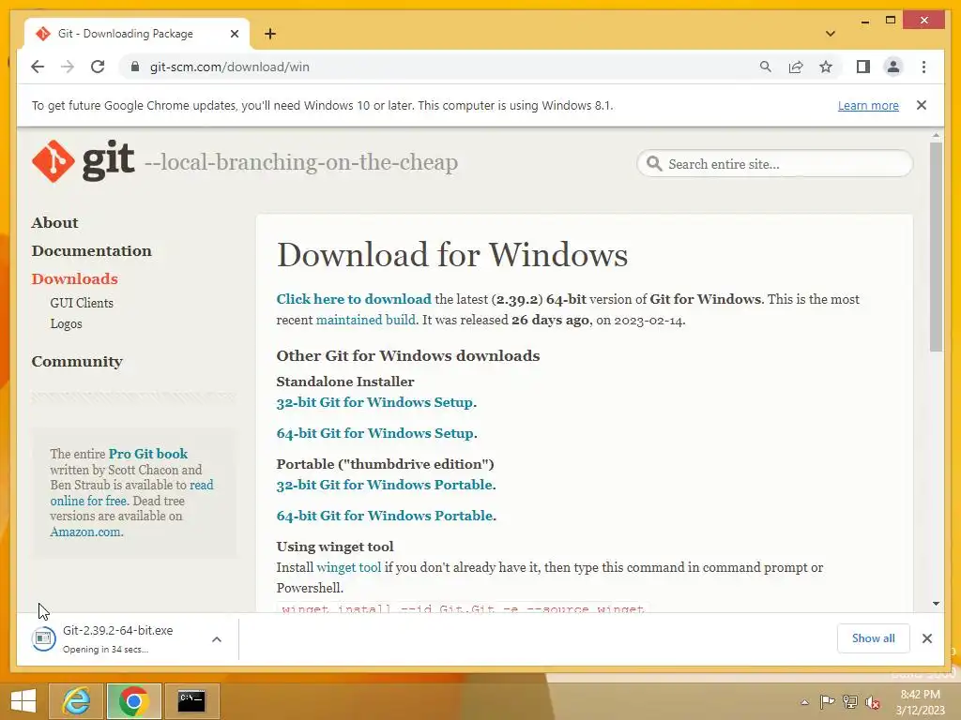Download 64-bit Git for Windows Setup
The image size is (961, 720).
tap(375, 433)
